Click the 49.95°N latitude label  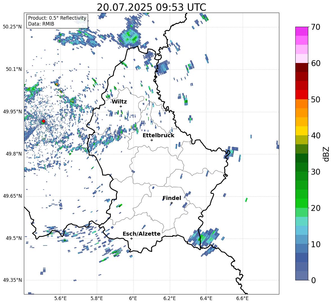(x=12, y=111)
